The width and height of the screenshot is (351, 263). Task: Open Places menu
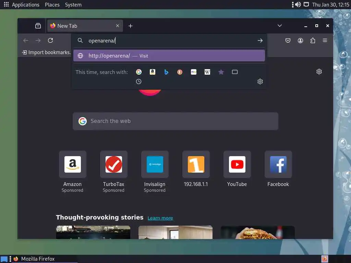[x=52, y=5]
